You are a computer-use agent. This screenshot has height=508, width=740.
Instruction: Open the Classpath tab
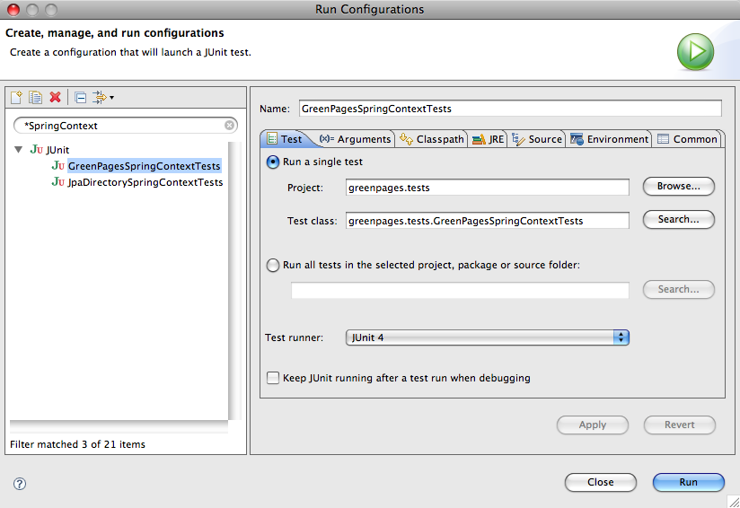tap(432, 139)
